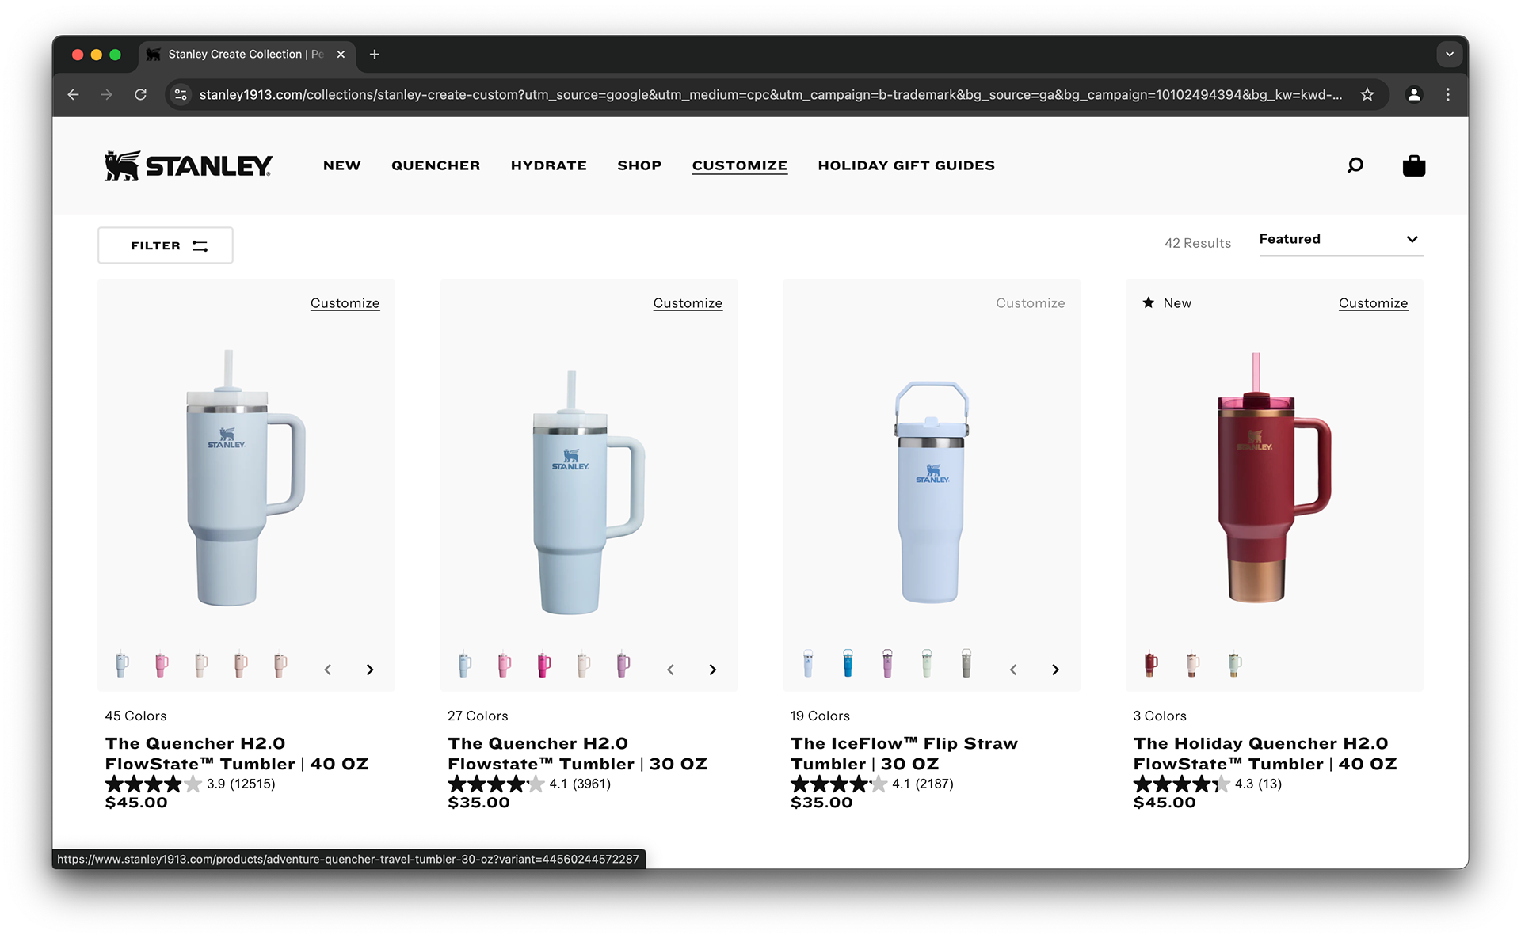Open the search magnifier icon
The image size is (1521, 938).
click(1355, 165)
